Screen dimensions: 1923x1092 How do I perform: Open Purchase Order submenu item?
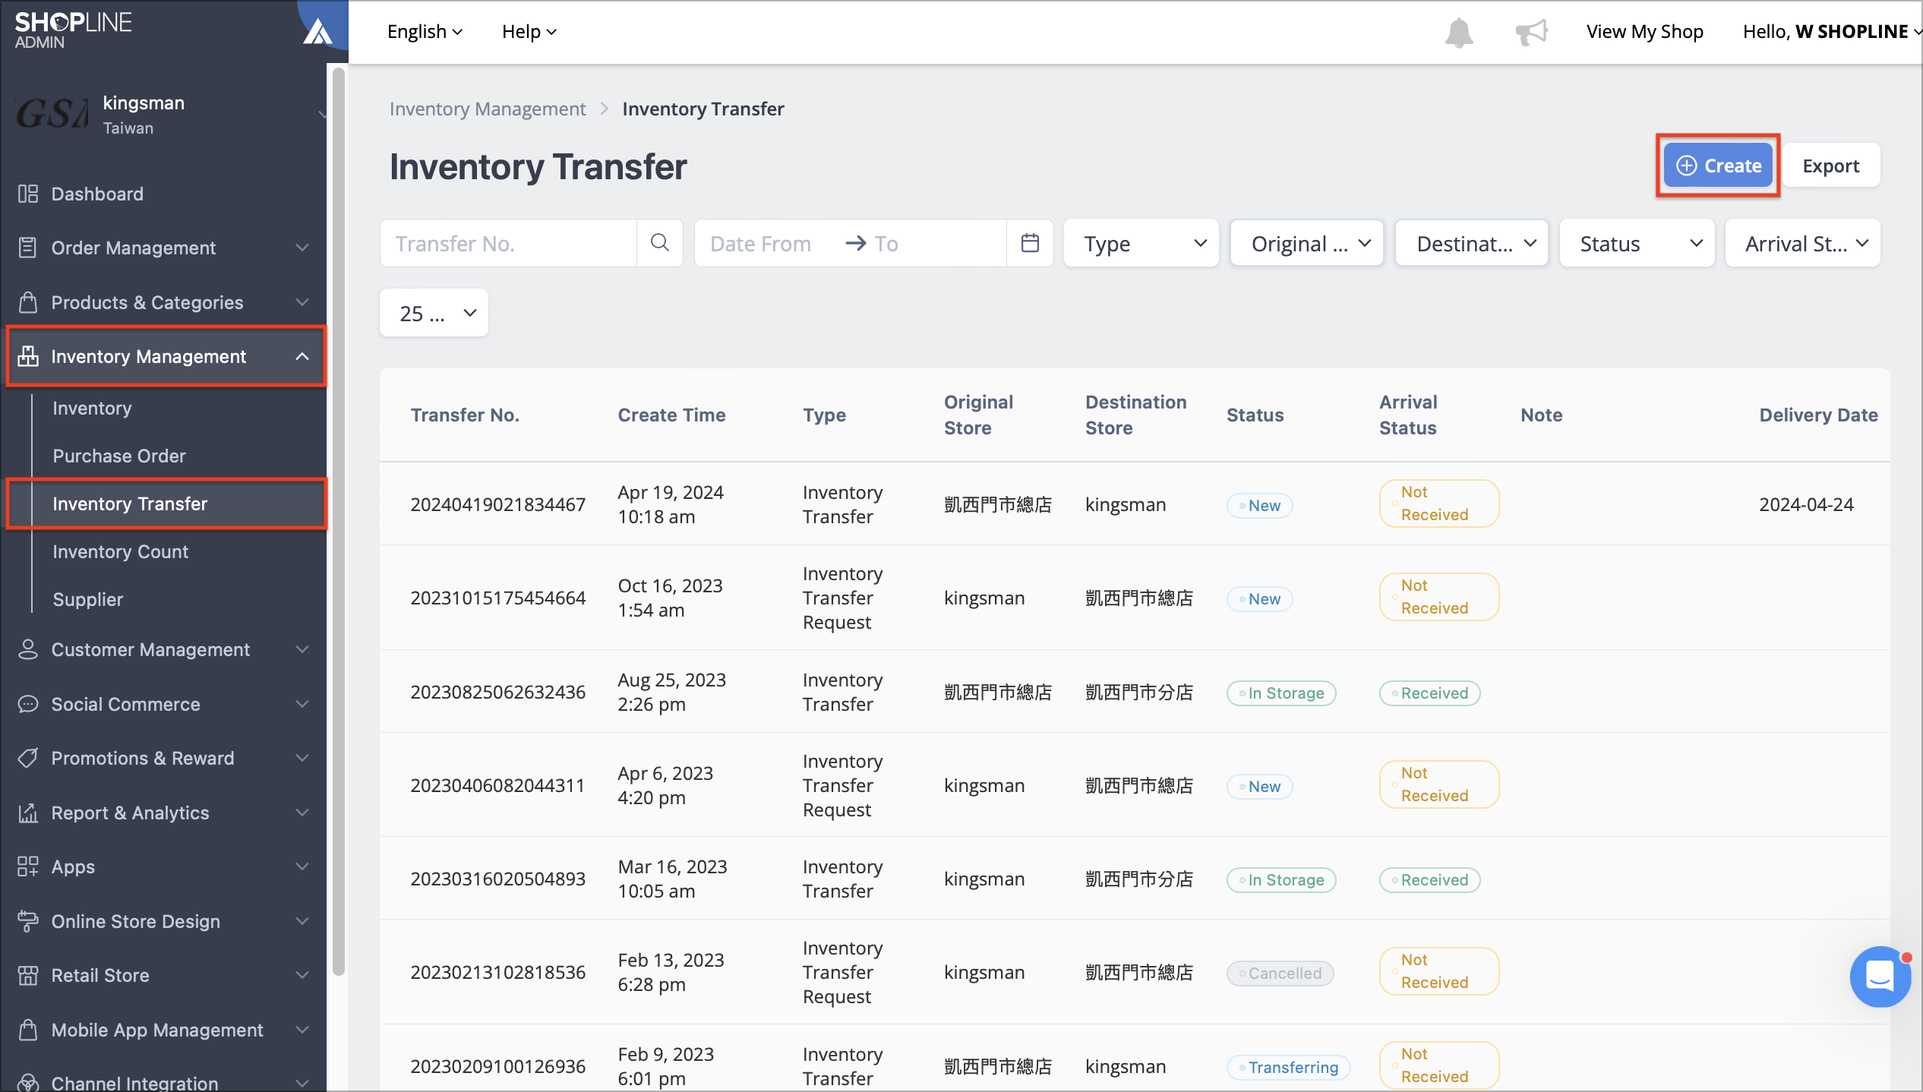(119, 456)
